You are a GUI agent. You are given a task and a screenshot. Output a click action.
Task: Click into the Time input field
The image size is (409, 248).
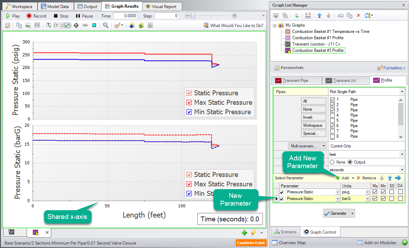(x=125, y=16)
